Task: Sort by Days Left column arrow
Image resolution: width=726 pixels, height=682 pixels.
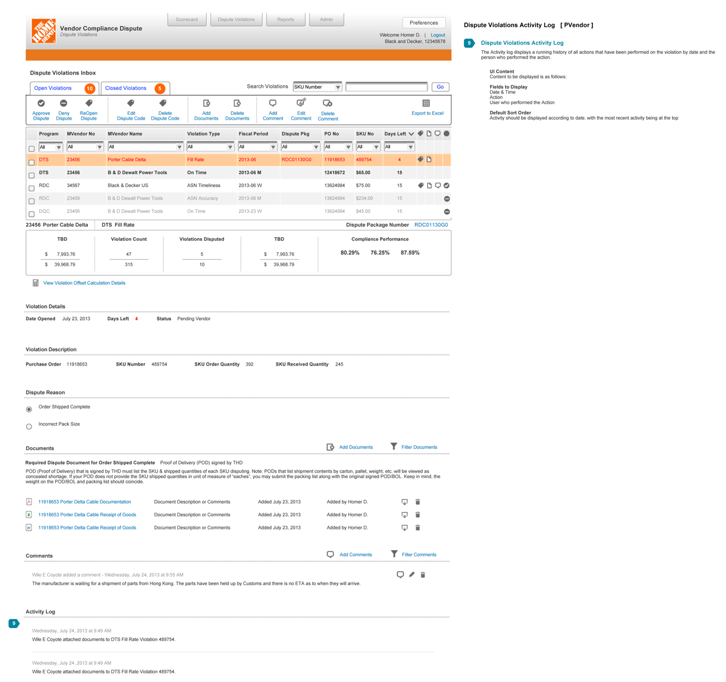Action: pyautogui.click(x=411, y=134)
